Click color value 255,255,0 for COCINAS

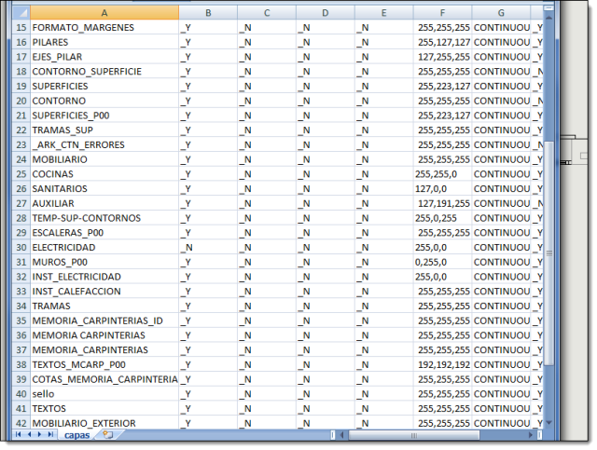442,174
